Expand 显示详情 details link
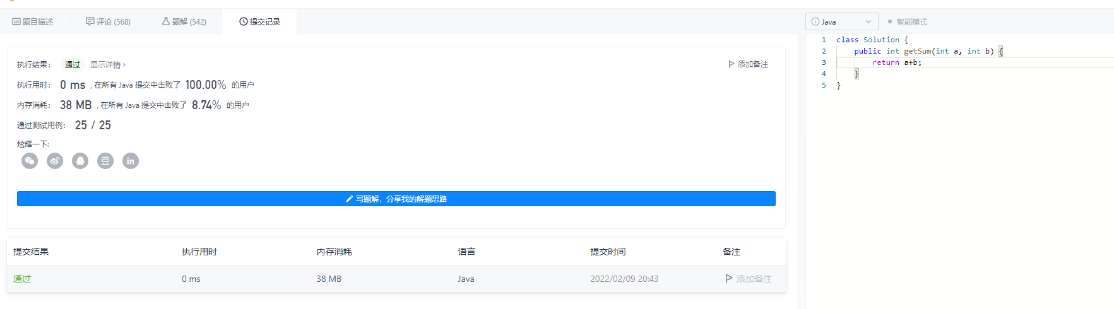This screenshot has height=309, width=1114. coord(108,65)
